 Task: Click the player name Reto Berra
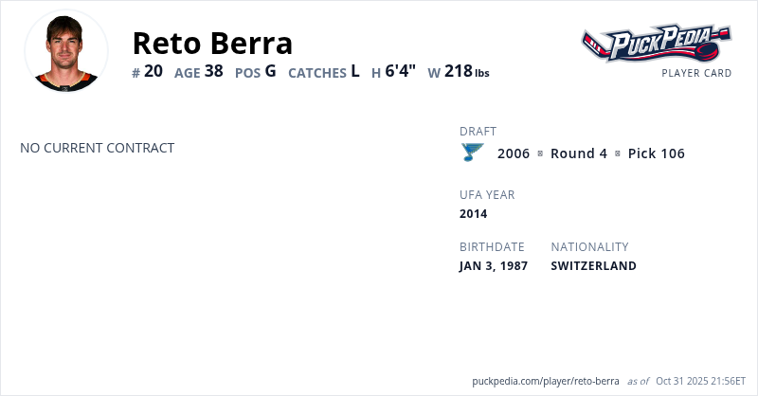click(212, 43)
